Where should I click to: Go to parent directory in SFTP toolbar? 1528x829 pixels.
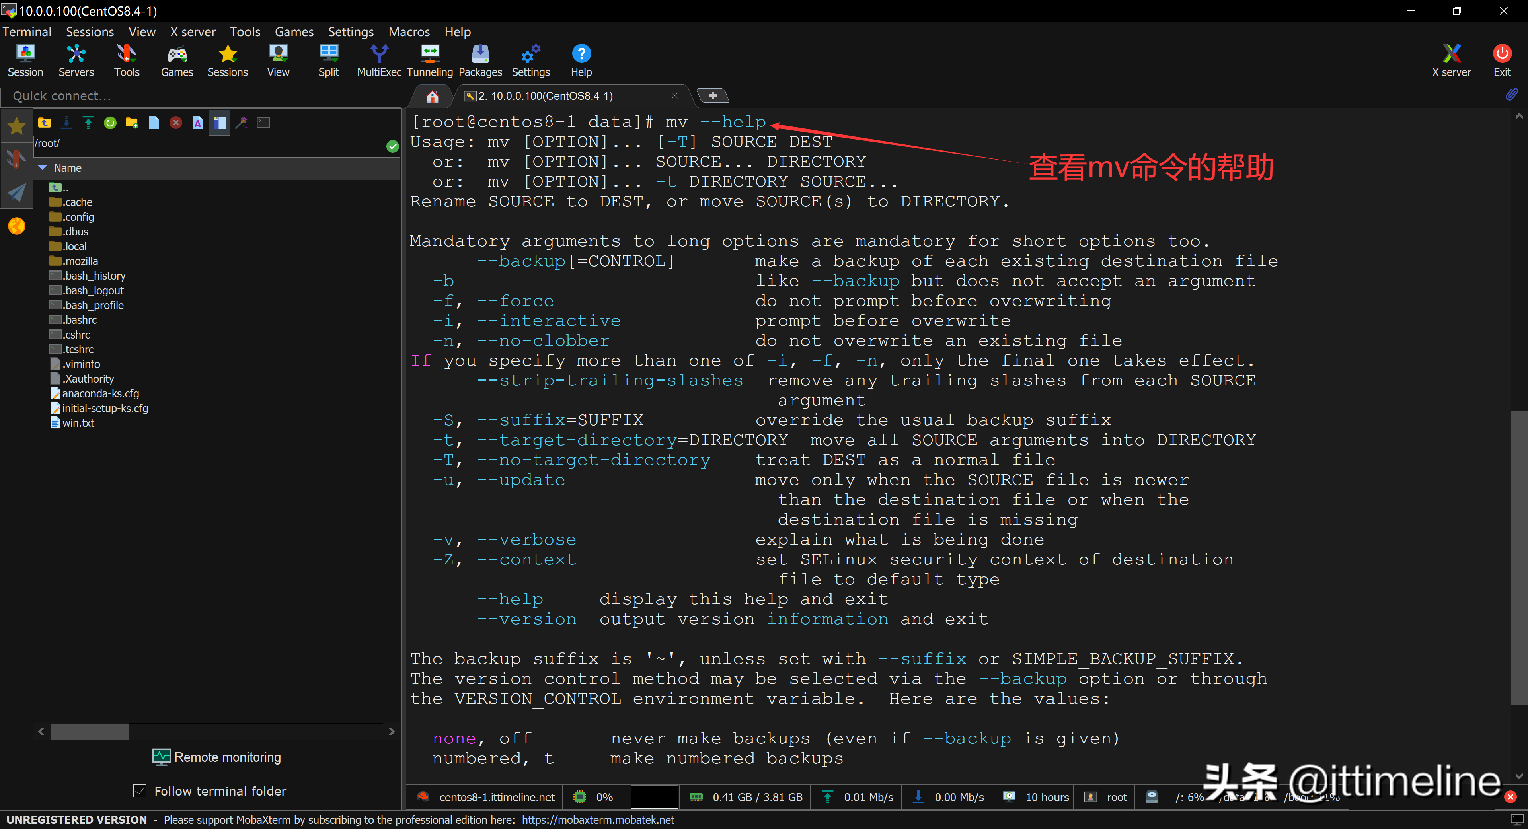[x=45, y=123]
